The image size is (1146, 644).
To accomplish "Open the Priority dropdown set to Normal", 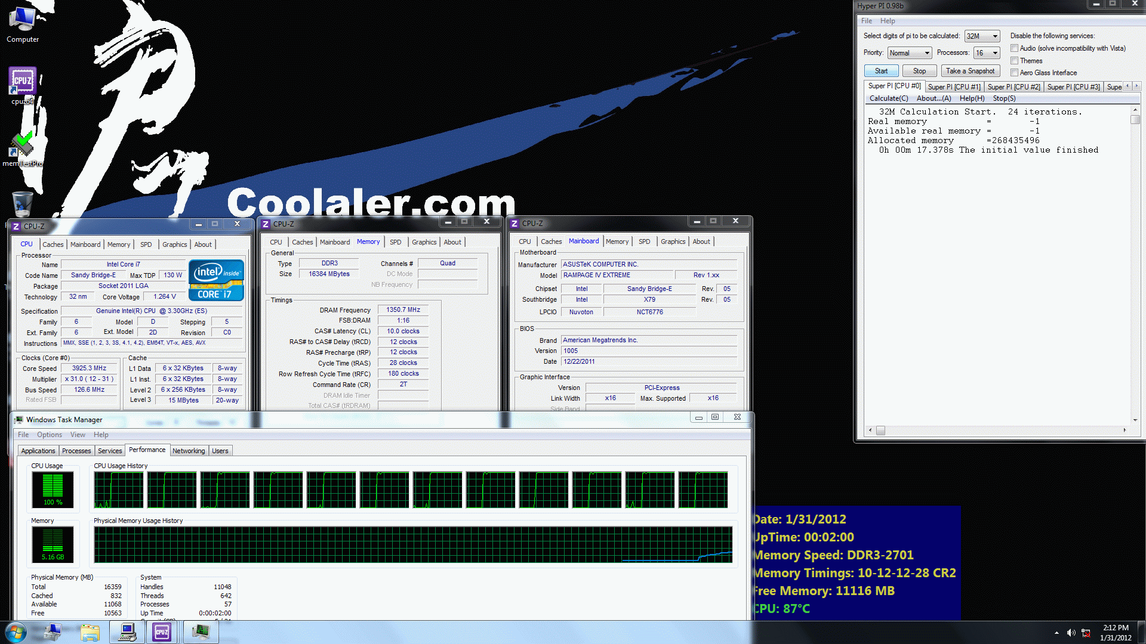I will click(909, 53).
